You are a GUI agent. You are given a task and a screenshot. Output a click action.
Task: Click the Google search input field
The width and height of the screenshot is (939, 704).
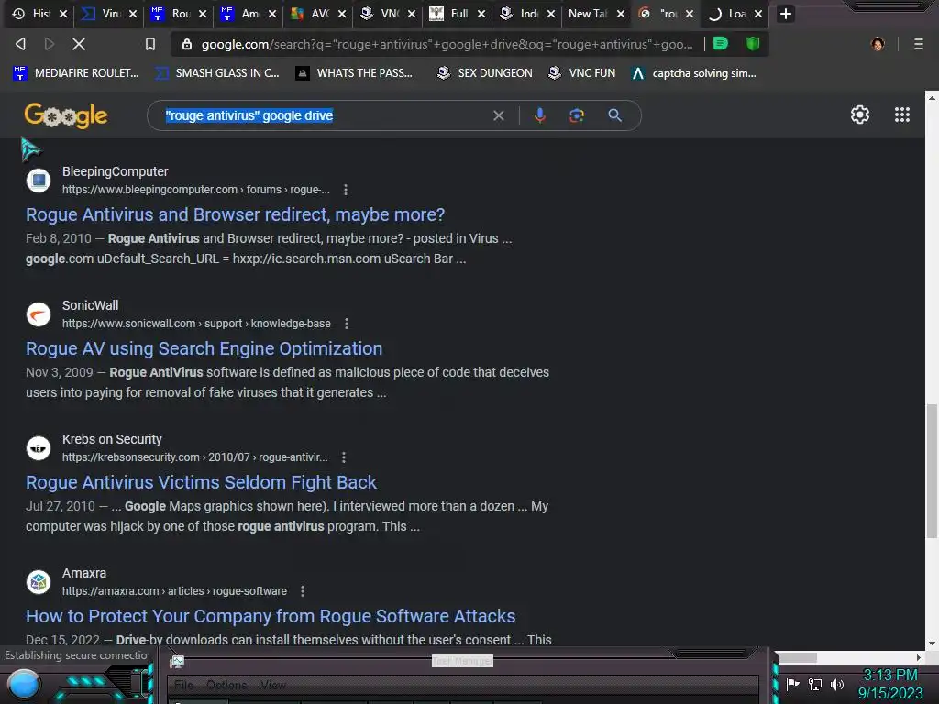point(324,115)
